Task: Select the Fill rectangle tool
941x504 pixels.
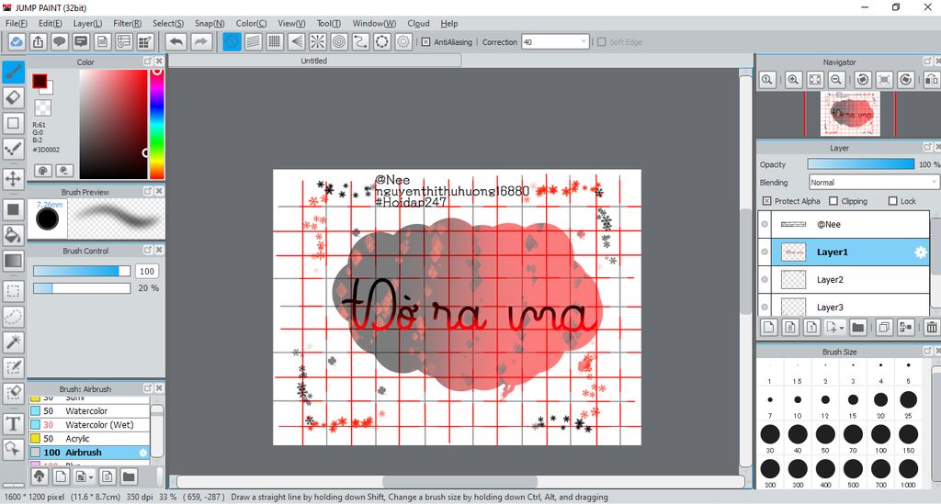Action: (13, 209)
